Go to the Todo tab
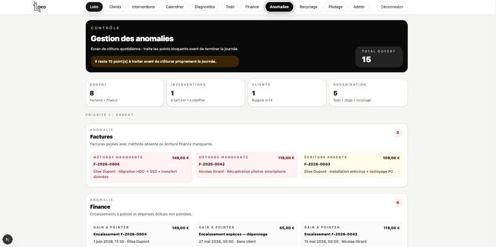This screenshot has width=496, height=247. [230, 7]
